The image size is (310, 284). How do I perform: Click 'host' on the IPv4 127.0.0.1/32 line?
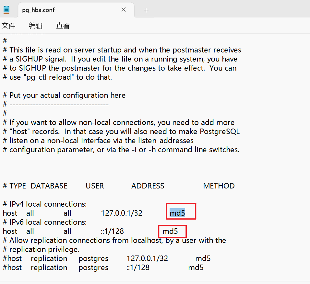(x=10, y=213)
